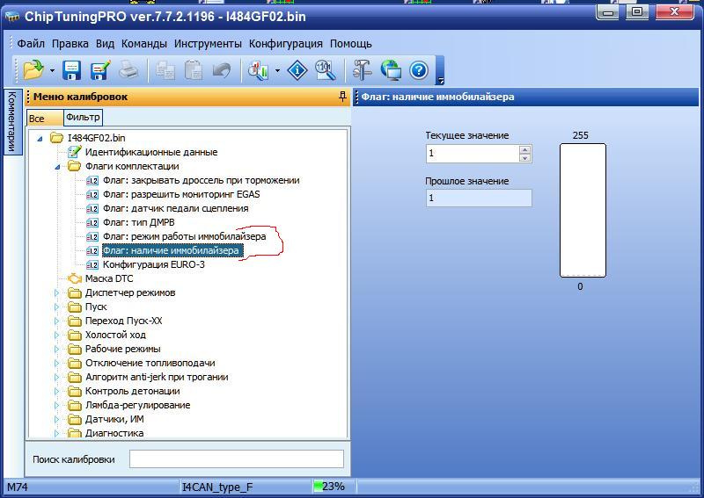Increase Текущее значение with up arrow
Image resolution: width=704 pixels, height=498 pixels.
pyautogui.click(x=524, y=149)
